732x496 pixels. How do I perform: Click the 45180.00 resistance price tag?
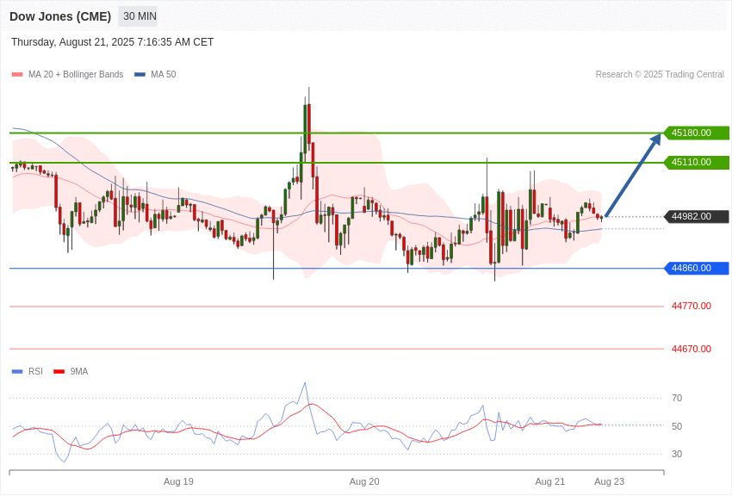696,133
